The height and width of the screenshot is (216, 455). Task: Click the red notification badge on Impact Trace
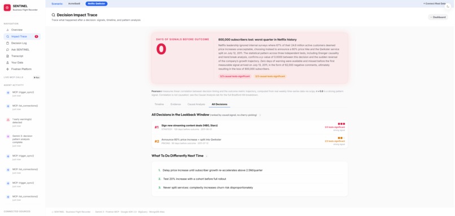pyautogui.click(x=36, y=37)
